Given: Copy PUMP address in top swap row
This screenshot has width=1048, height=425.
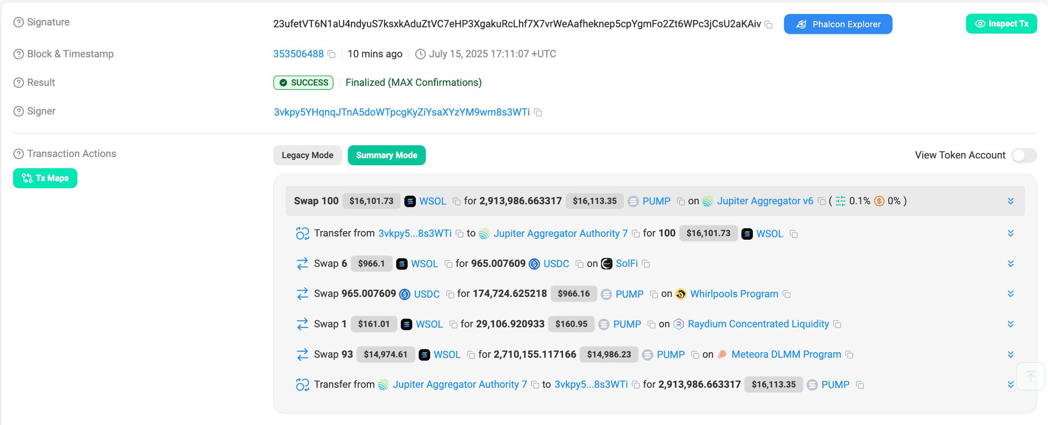Looking at the screenshot, I should pyautogui.click(x=680, y=201).
